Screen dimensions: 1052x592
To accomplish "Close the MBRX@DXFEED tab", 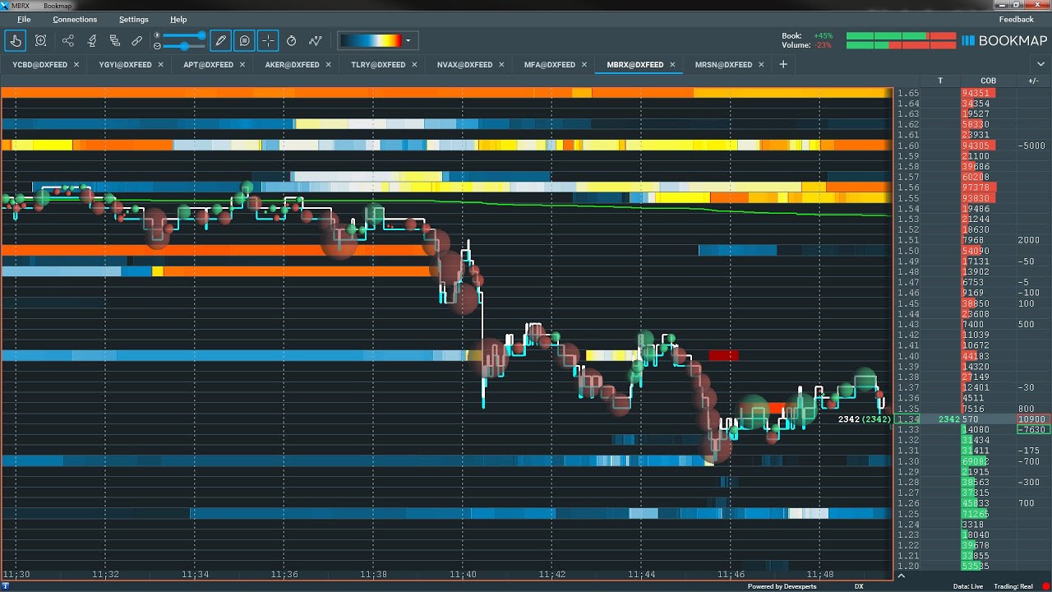I will click(x=672, y=65).
